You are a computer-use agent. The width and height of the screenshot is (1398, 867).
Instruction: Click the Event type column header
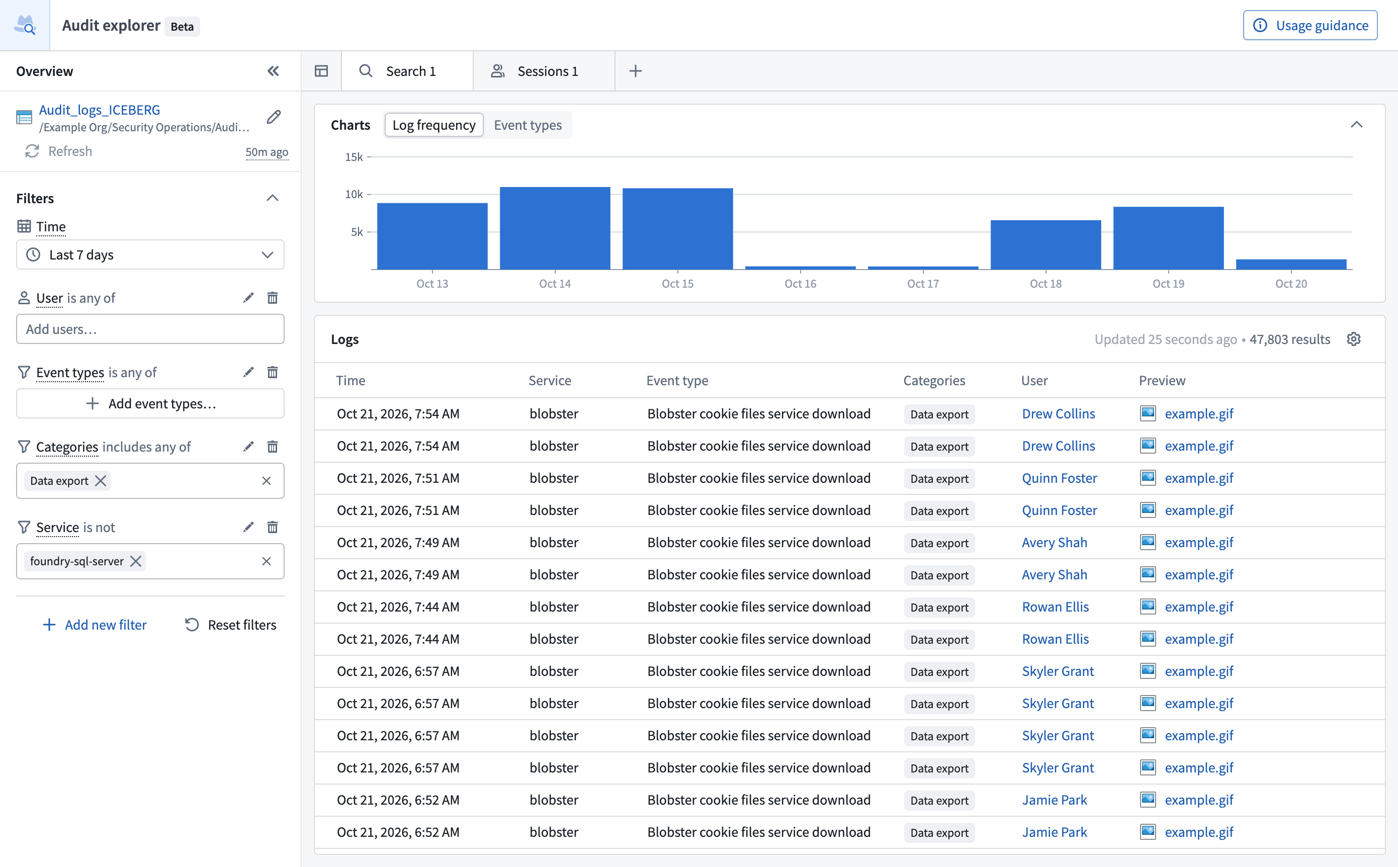(x=677, y=380)
